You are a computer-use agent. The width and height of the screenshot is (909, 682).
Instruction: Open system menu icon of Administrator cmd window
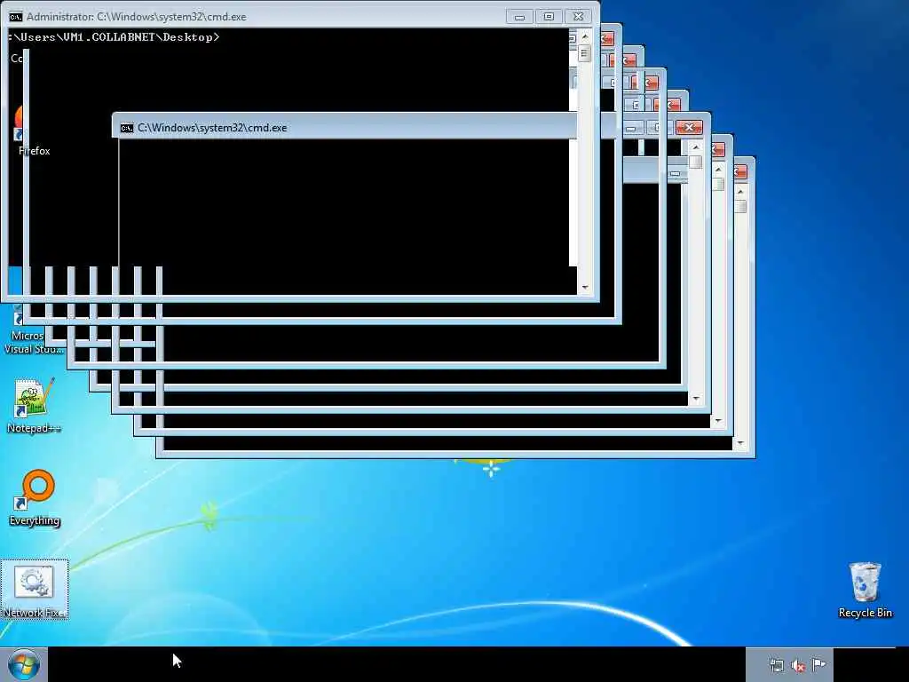(x=16, y=17)
